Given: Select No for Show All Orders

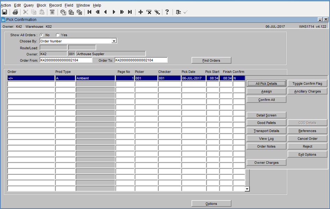Looking at the screenshot, I should [x=42, y=35].
